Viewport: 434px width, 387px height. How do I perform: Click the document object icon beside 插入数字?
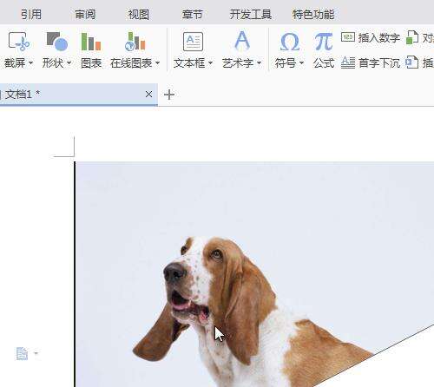click(x=412, y=37)
